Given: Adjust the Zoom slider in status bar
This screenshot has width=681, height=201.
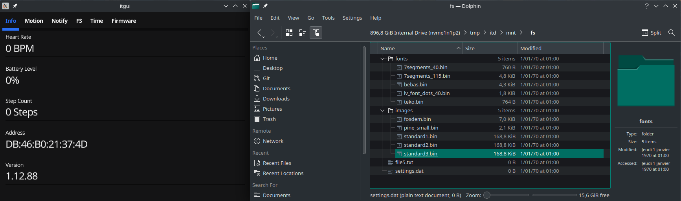Looking at the screenshot, I should pos(487,195).
